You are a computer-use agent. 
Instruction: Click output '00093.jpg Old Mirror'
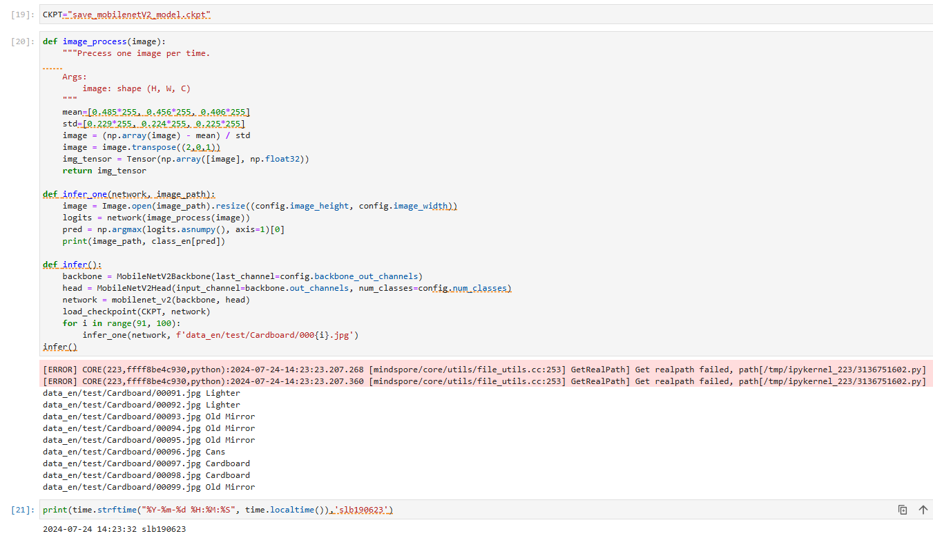[x=148, y=417]
